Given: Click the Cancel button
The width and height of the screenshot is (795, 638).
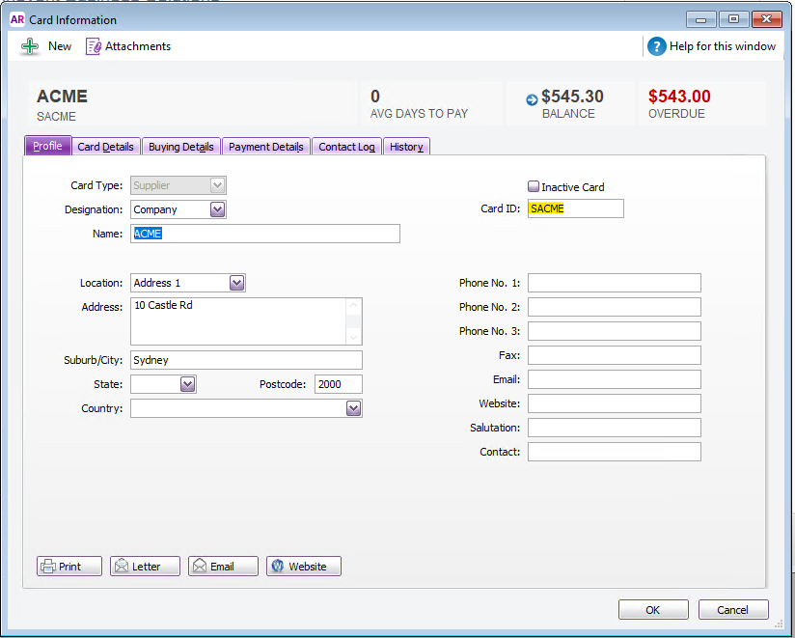Looking at the screenshot, I should (733, 610).
